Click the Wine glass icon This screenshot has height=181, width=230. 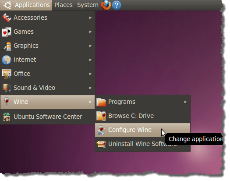coord(7,102)
